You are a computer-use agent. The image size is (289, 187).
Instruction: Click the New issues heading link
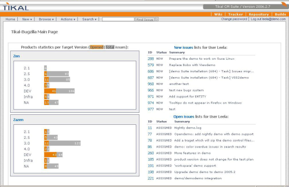[x=184, y=47]
